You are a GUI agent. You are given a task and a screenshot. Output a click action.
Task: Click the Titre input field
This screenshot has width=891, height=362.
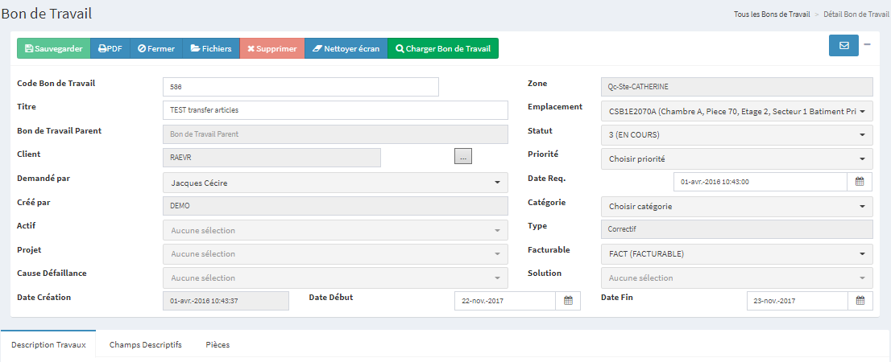pos(335,110)
